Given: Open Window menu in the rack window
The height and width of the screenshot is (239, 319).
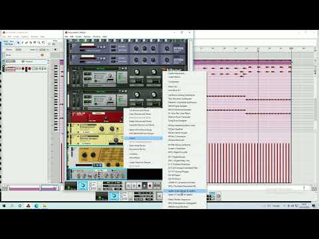Looking at the screenshot, I should point(96,37).
